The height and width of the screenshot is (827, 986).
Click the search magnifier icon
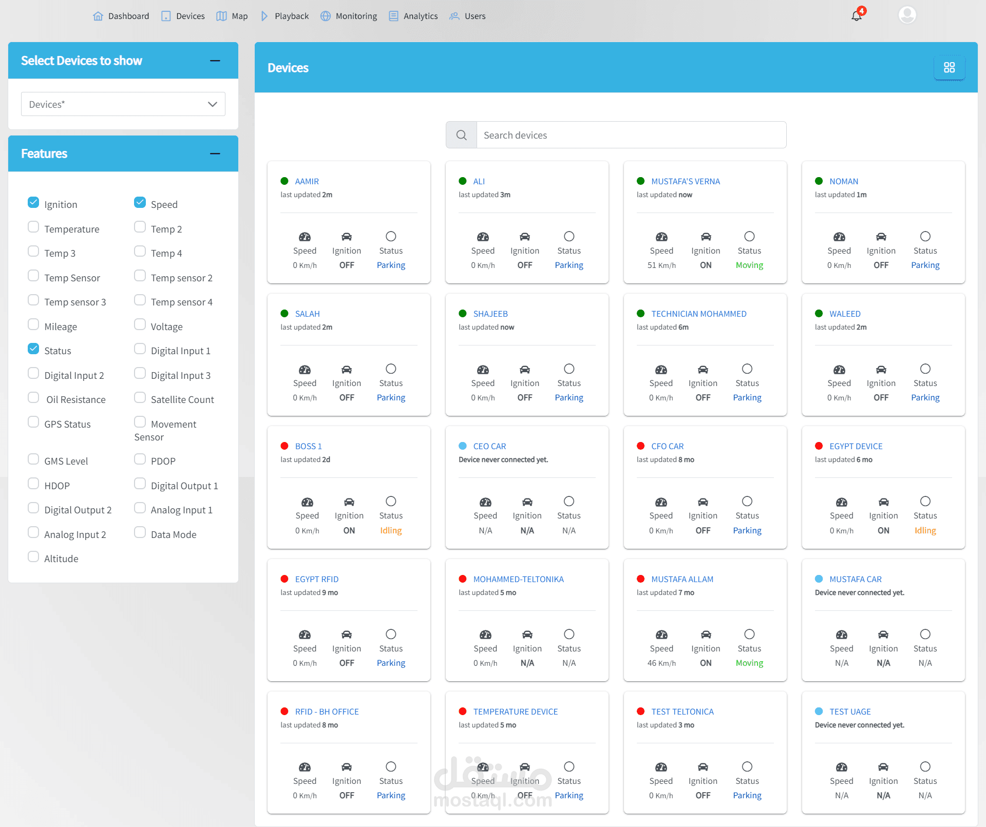click(x=461, y=135)
